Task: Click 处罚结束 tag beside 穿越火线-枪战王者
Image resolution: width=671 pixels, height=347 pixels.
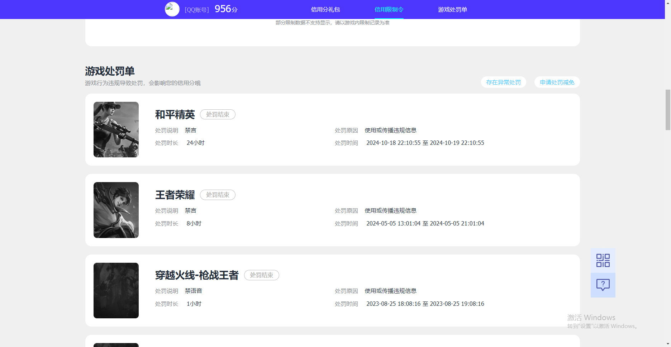Action: 261,275
